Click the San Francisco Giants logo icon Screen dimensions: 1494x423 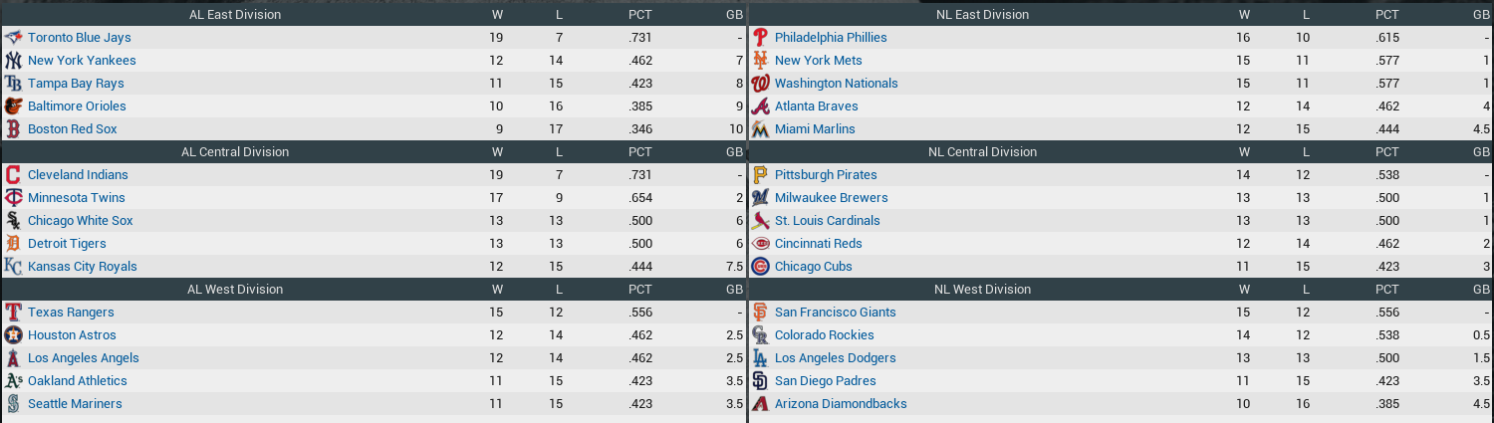coord(760,313)
